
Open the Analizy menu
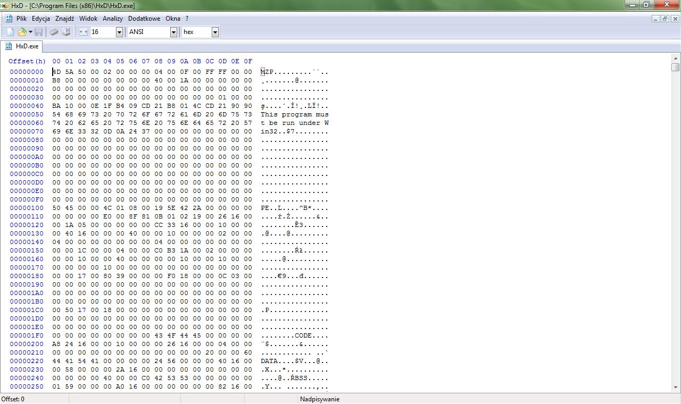pos(113,18)
